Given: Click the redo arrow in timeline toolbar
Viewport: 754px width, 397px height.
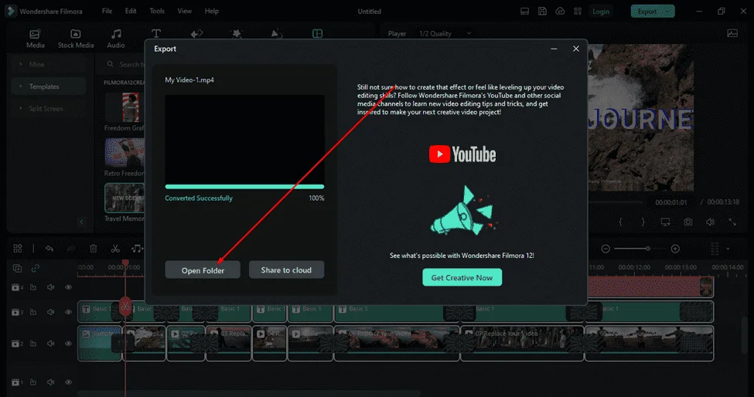Looking at the screenshot, I should pyautogui.click(x=71, y=248).
